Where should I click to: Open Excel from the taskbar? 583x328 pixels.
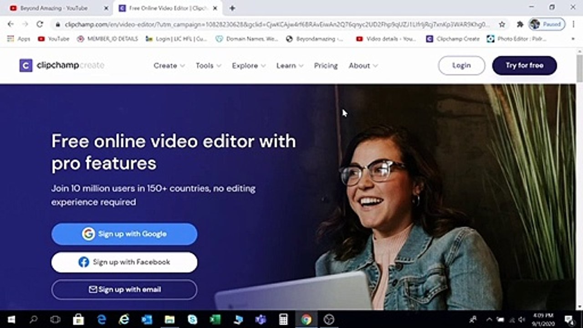coord(215,319)
